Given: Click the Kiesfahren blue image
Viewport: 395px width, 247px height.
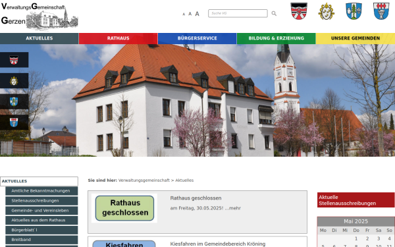Looking at the screenshot, I should [124, 244].
